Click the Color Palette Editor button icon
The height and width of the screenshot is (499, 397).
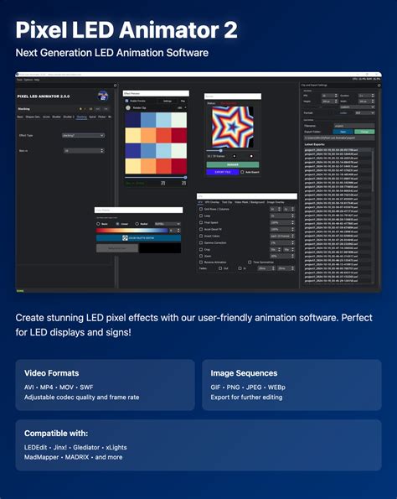pos(126,237)
